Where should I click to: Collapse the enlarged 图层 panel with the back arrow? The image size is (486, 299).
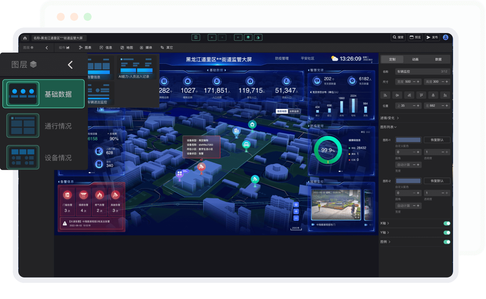pos(70,65)
